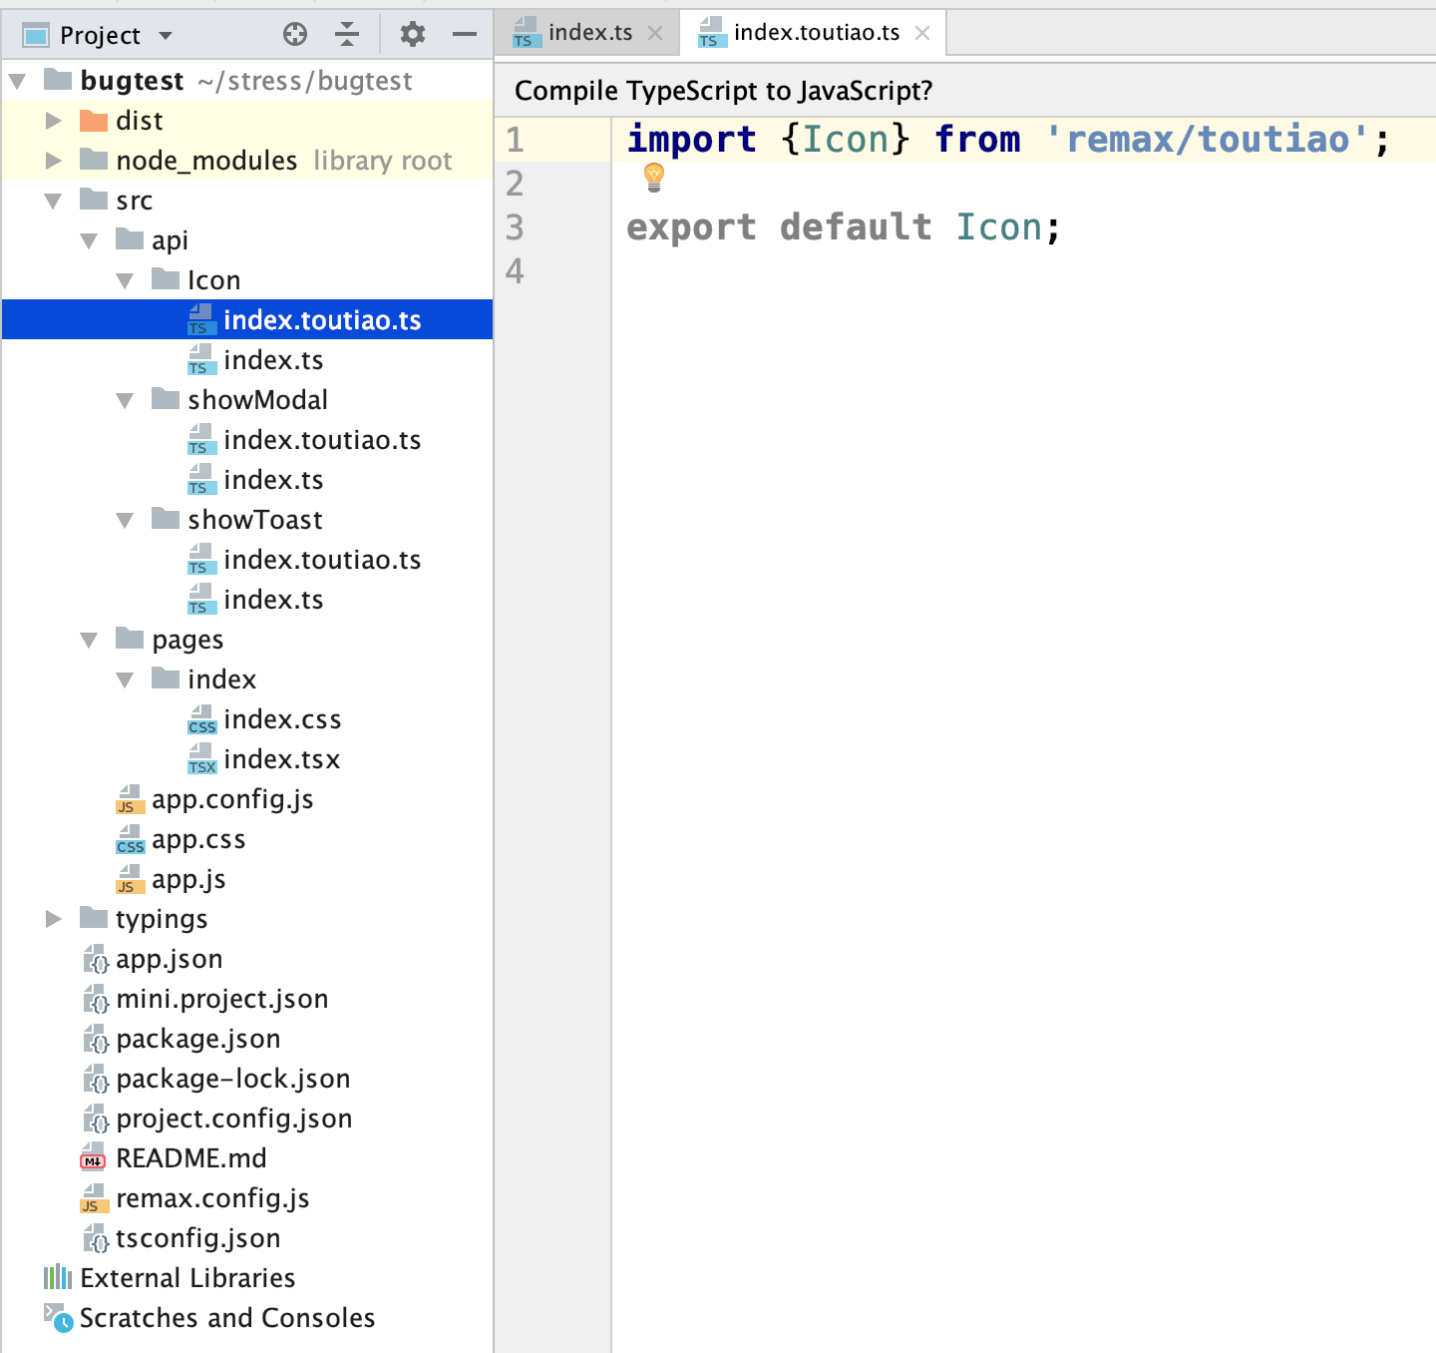
Task: Collapse the showModal folder arrow
Action: pyautogui.click(x=126, y=400)
